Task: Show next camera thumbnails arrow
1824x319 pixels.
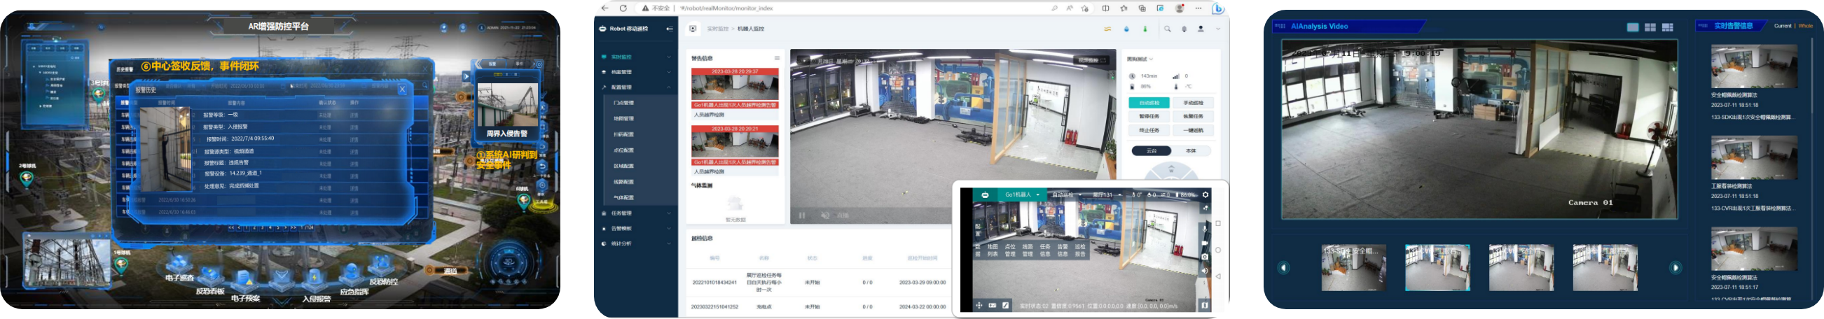Action: click(x=1676, y=267)
